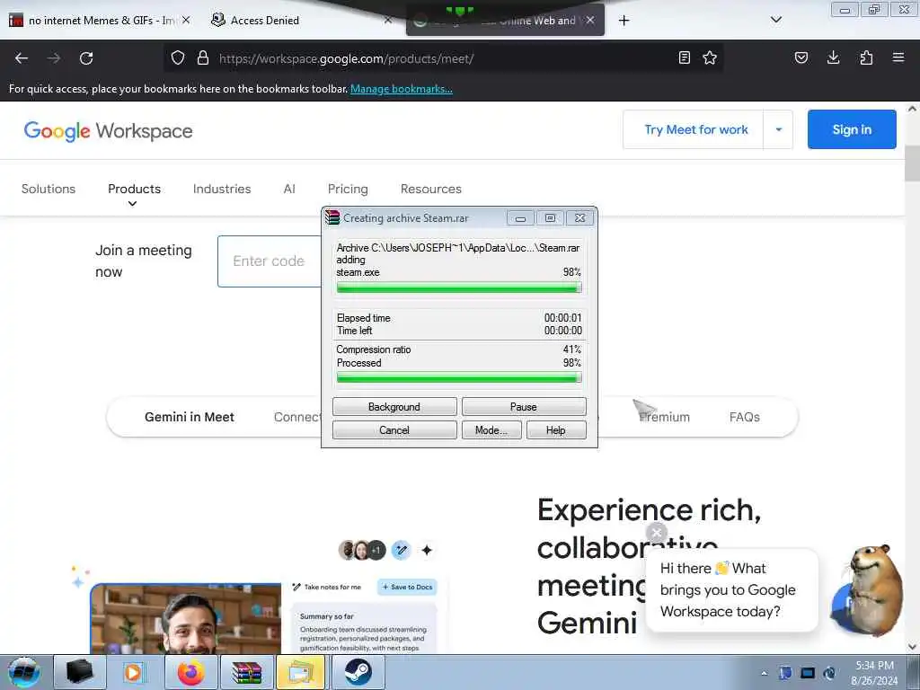The height and width of the screenshot is (690, 920).
Task: Open the Firefox downloads panel
Action: point(833,57)
